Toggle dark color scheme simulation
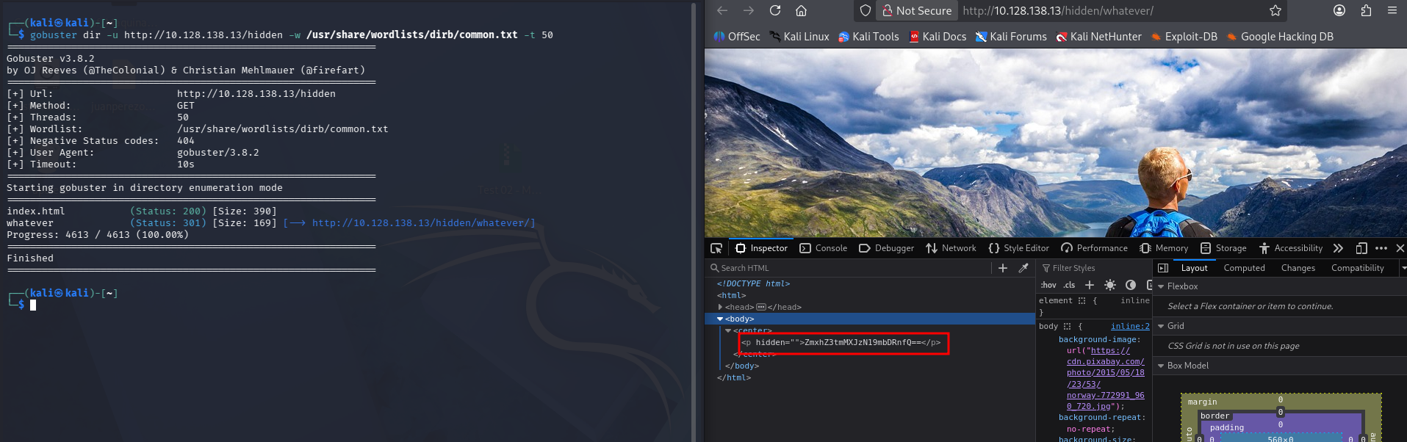 point(1131,285)
